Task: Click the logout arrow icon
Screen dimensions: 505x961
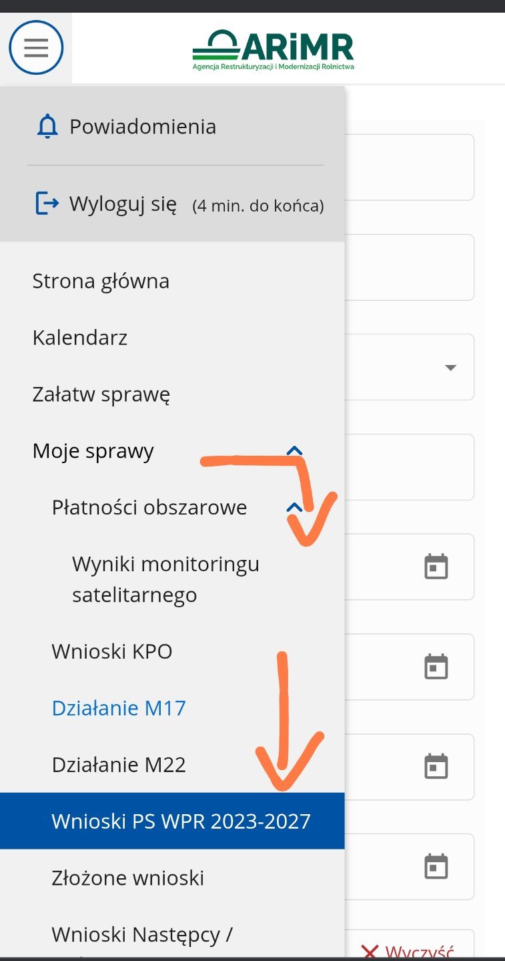Action: click(x=47, y=204)
